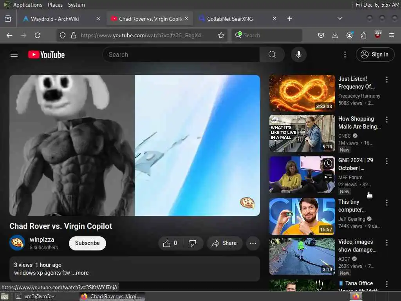Open Just Listen Frequency thumbnail

(302, 93)
